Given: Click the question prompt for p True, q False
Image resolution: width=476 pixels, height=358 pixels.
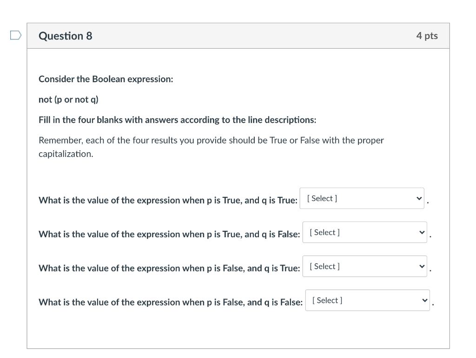Looking at the screenshot, I should [x=169, y=234].
